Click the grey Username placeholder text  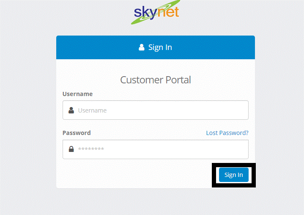coord(92,110)
